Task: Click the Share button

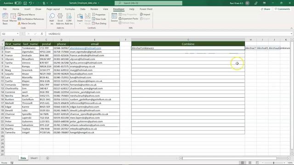Action: [266, 9]
